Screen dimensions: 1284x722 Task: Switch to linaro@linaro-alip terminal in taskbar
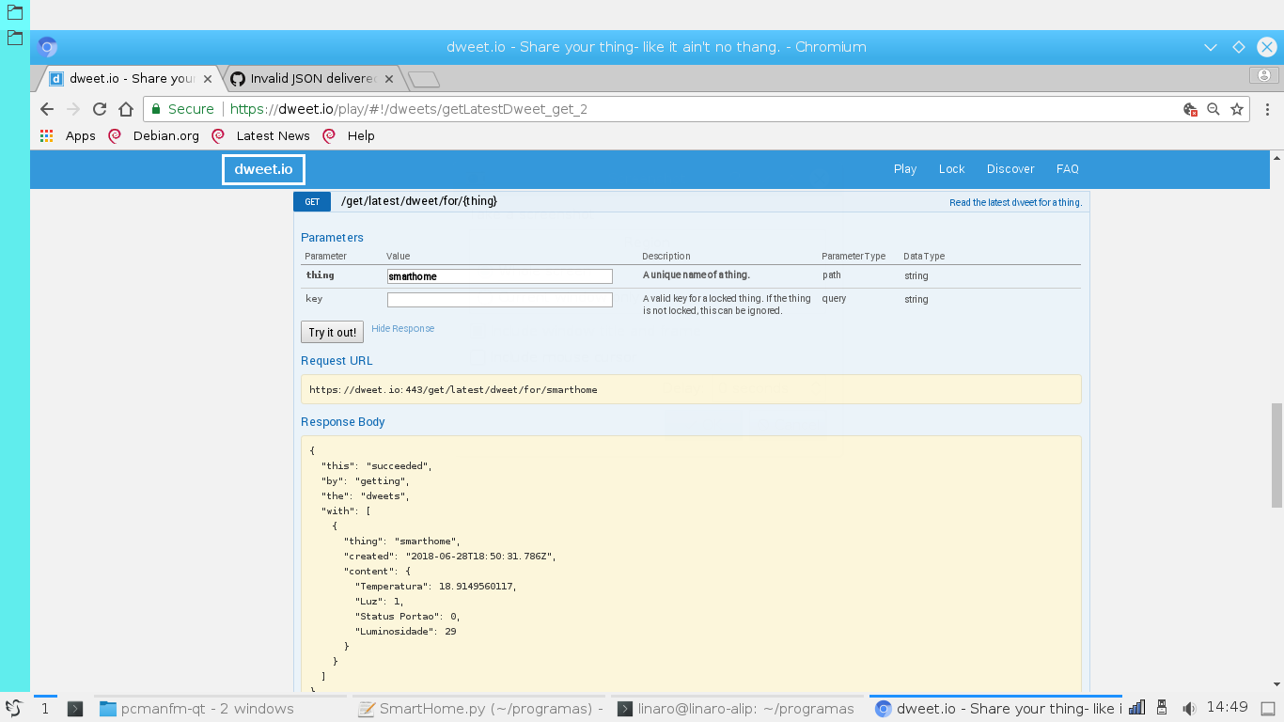[738, 709]
